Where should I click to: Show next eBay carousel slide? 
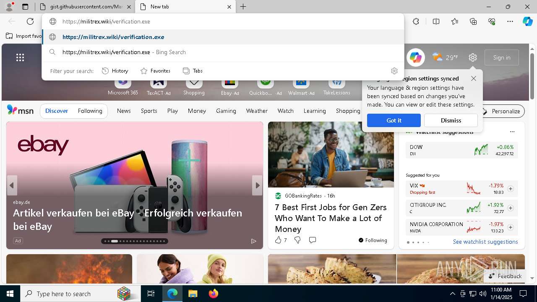click(x=257, y=185)
